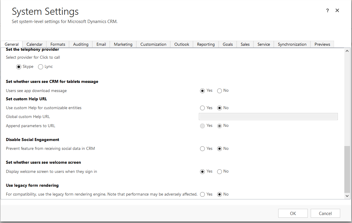Open help via the question mark icon

coord(327,10)
